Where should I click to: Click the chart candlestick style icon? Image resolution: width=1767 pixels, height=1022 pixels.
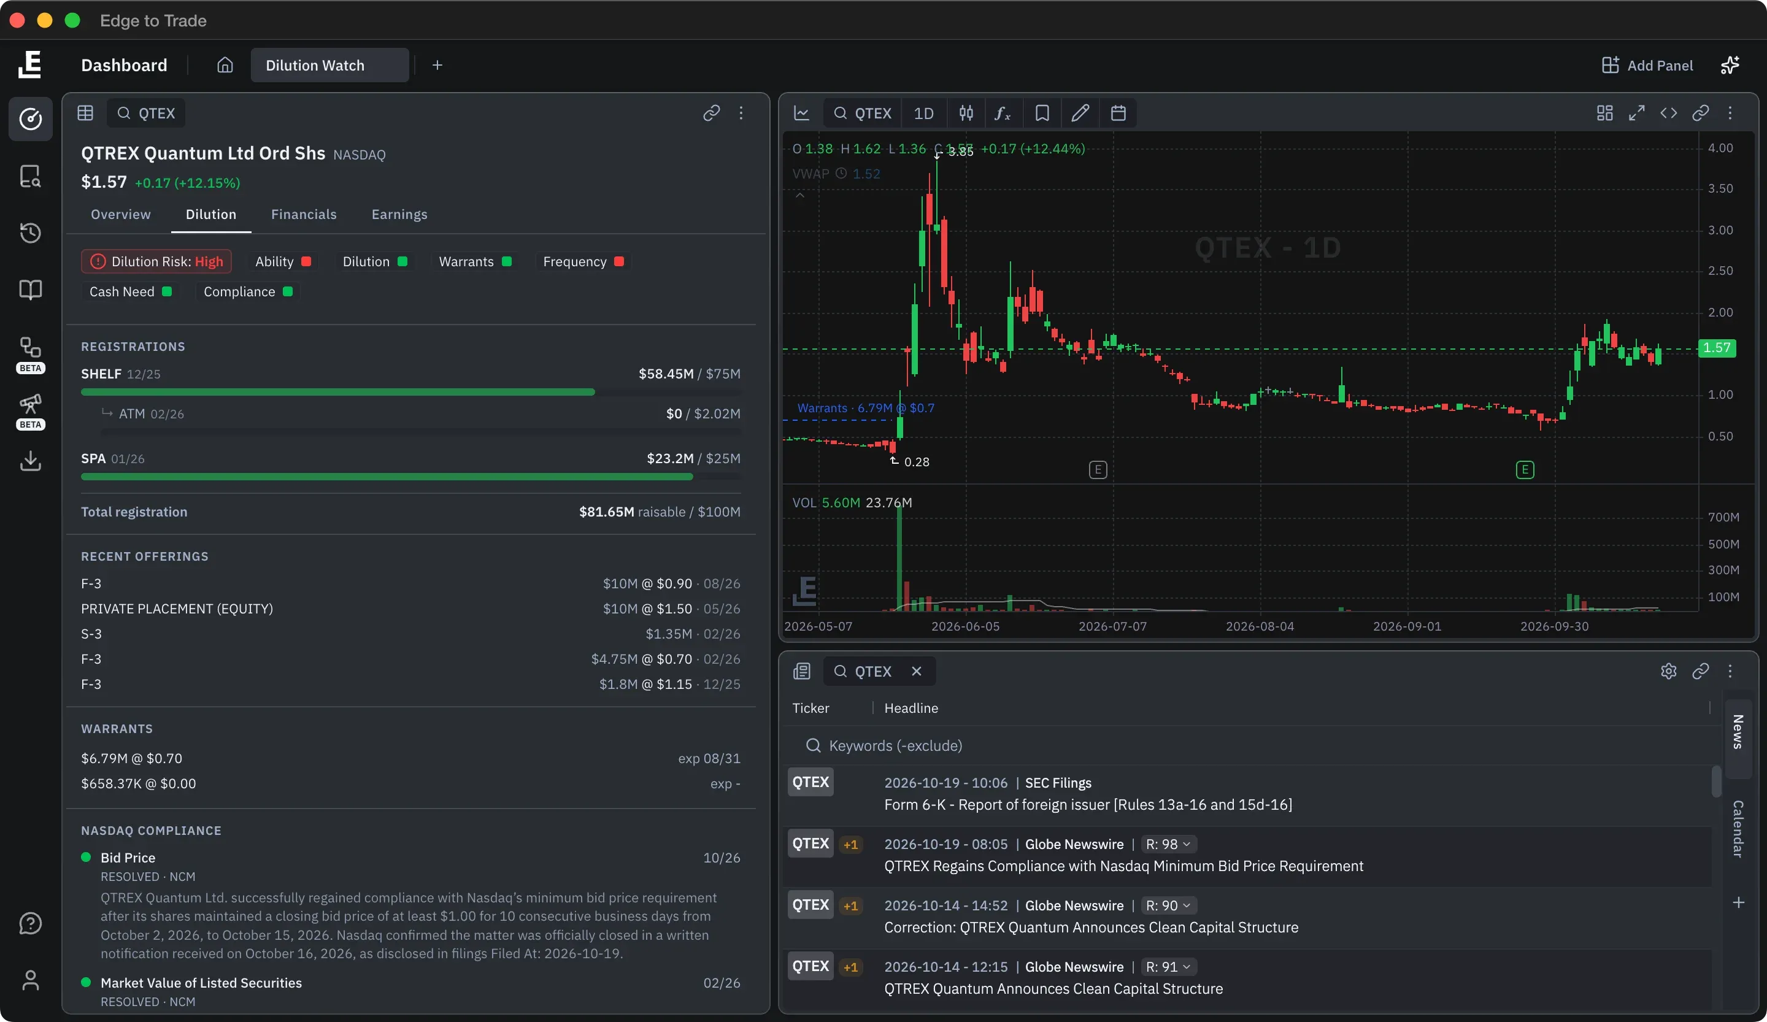click(966, 113)
